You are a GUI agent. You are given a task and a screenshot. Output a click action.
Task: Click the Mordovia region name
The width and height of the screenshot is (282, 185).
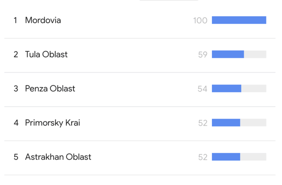coord(43,20)
